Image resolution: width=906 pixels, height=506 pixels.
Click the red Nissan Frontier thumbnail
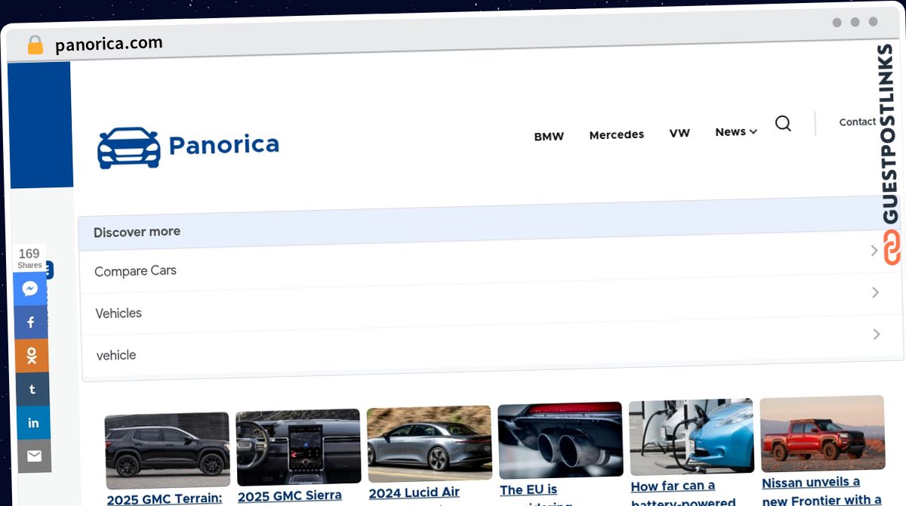(x=822, y=433)
